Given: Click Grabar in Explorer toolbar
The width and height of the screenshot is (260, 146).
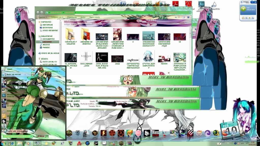Looking at the screenshot, I should point(83,17).
